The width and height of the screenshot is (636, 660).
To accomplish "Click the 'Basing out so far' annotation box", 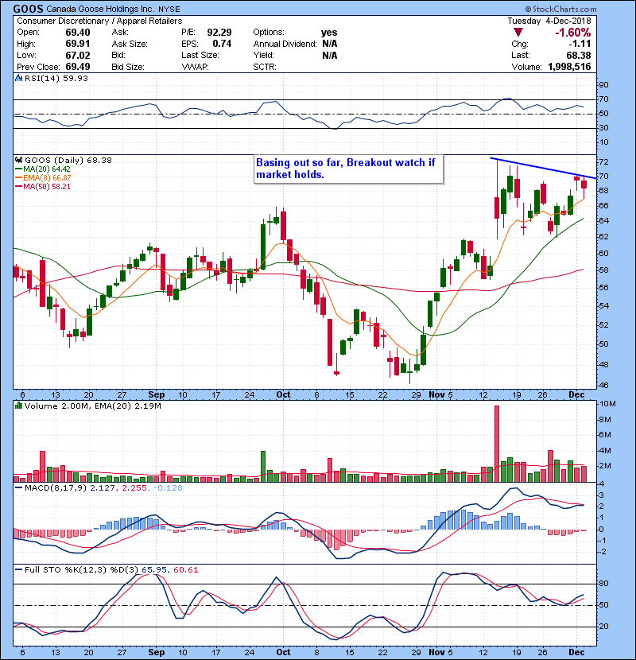I will pos(348,169).
